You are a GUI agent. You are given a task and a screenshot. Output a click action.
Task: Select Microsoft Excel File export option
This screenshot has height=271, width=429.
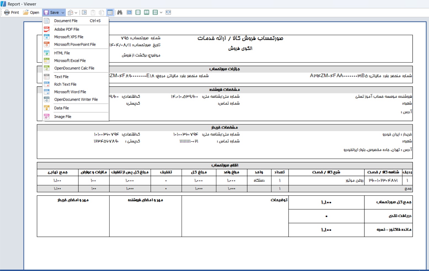click(70, 61)
